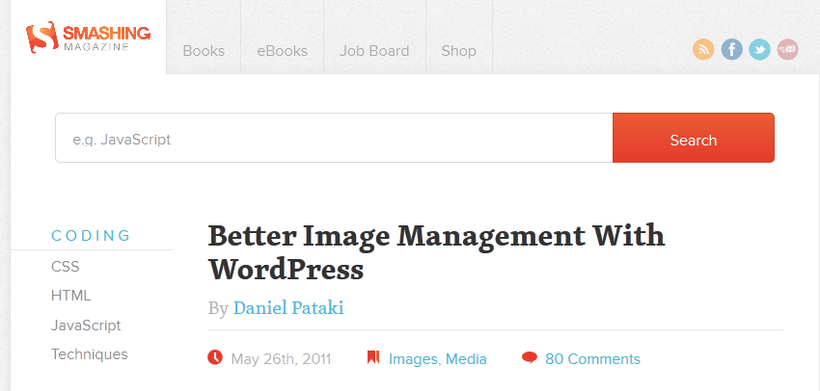Open the Images tag link
820x391 pixels.
pos(413,359)
